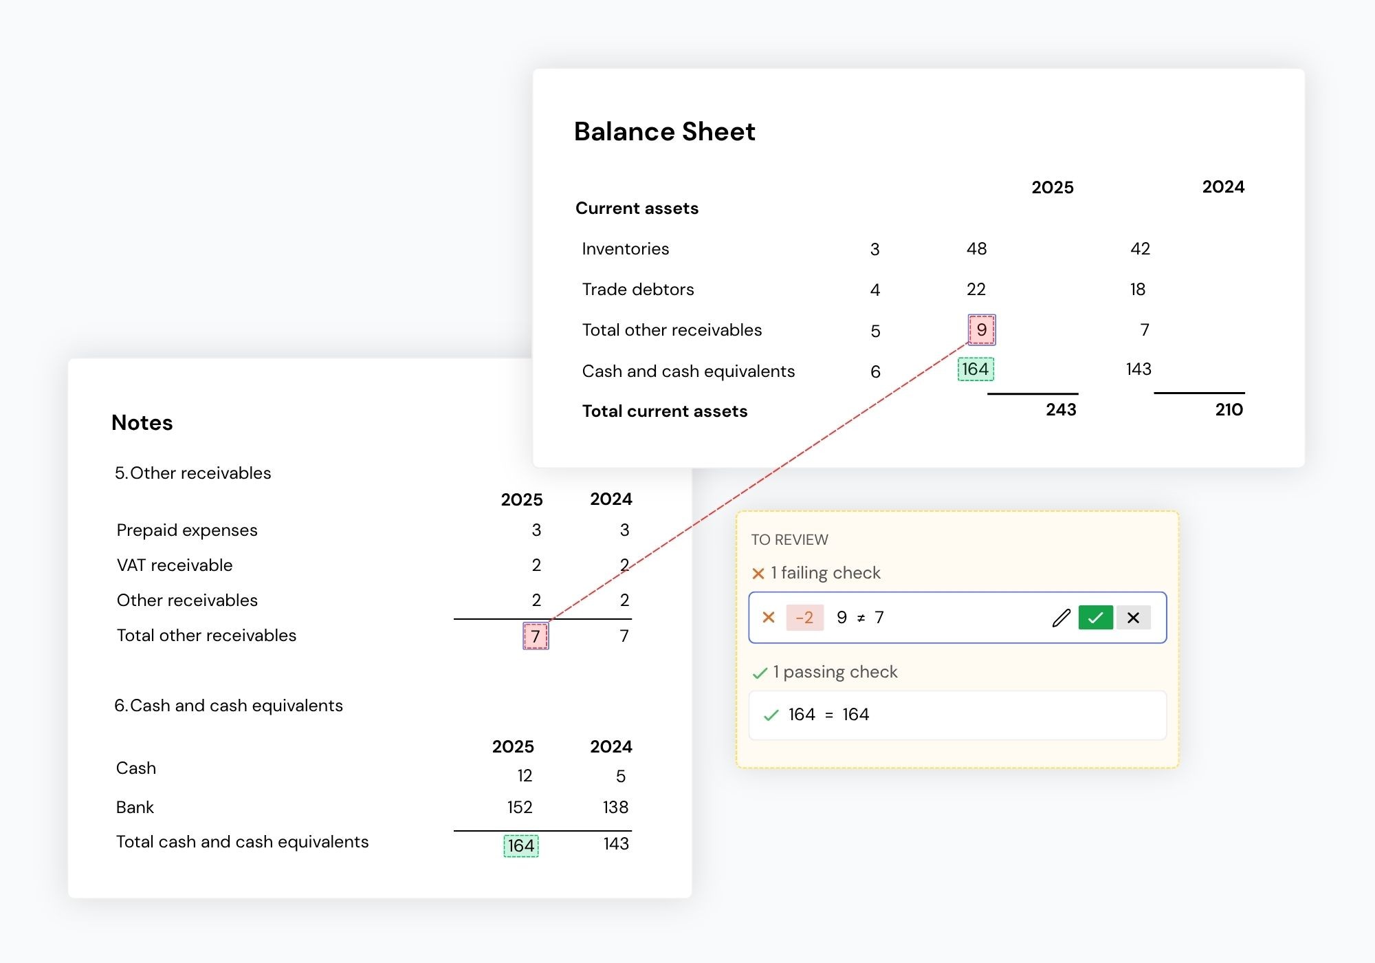Click the green tick beside passing check
The width and height of the screenshot is (1375, 963).
point(760,673)
